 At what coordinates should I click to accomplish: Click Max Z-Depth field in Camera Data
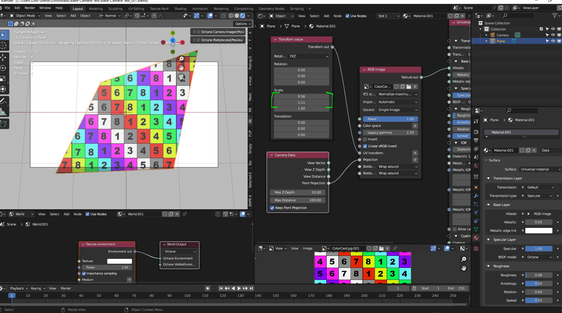tap(298, 192)
